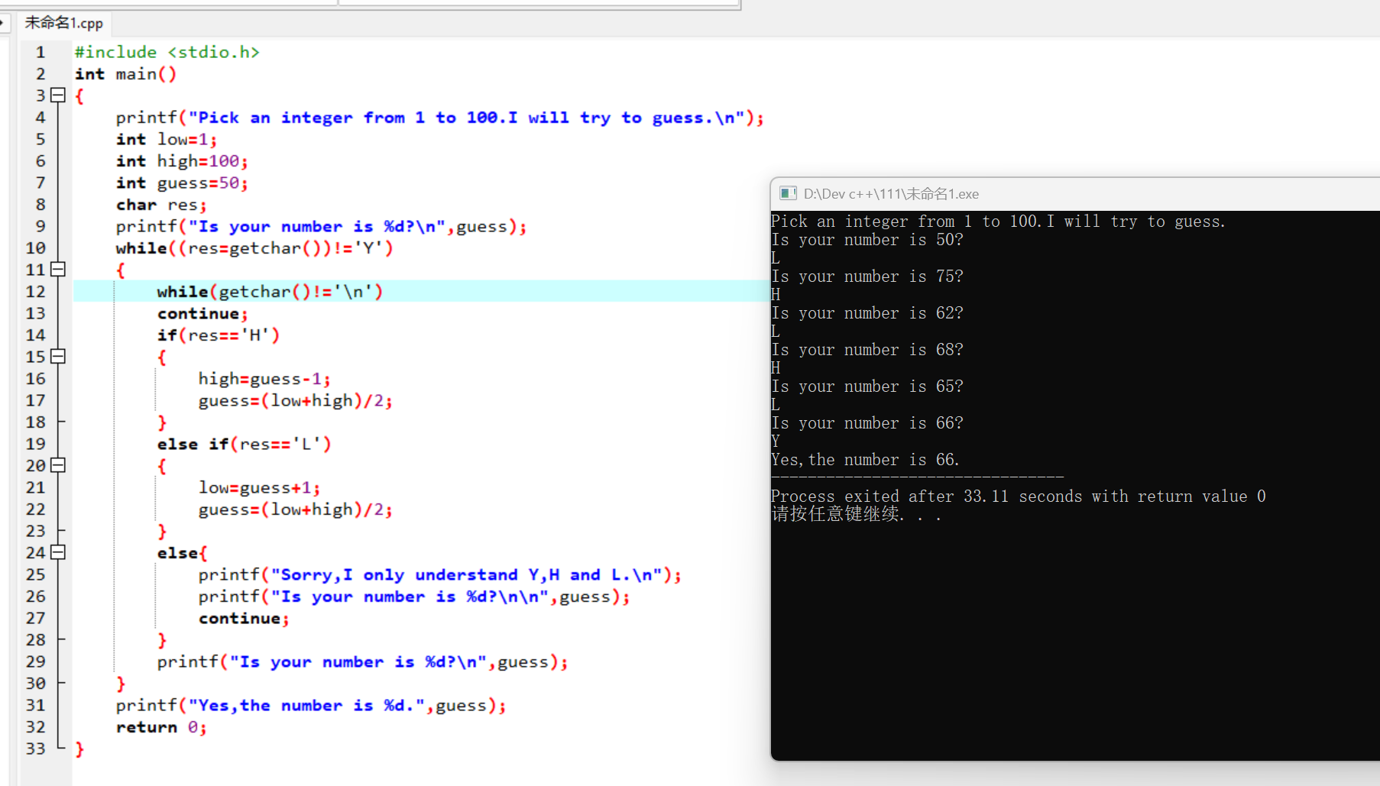Screen dimensions: 1380x786
Task: Click console line "Is your number is 62?"
Action: click(x=867, y=313)
